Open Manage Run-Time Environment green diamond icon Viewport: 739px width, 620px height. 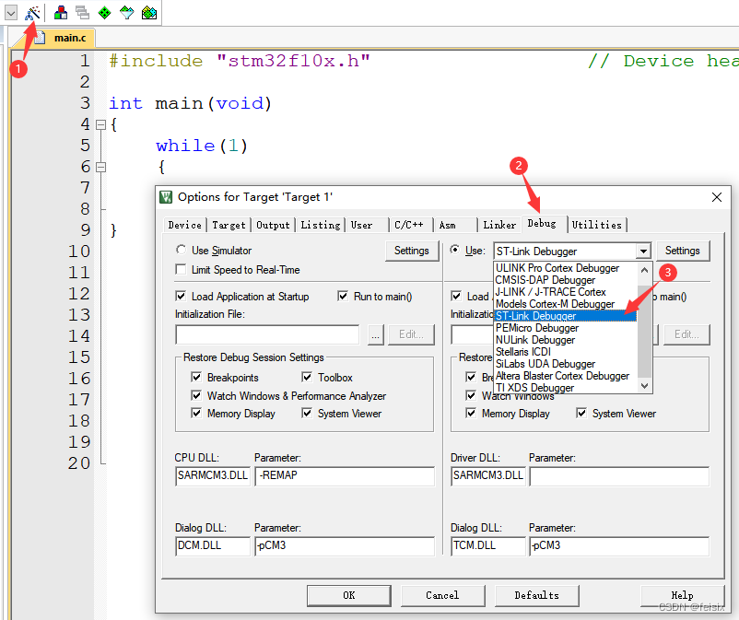pyautogui.click(x=105, y=13)
